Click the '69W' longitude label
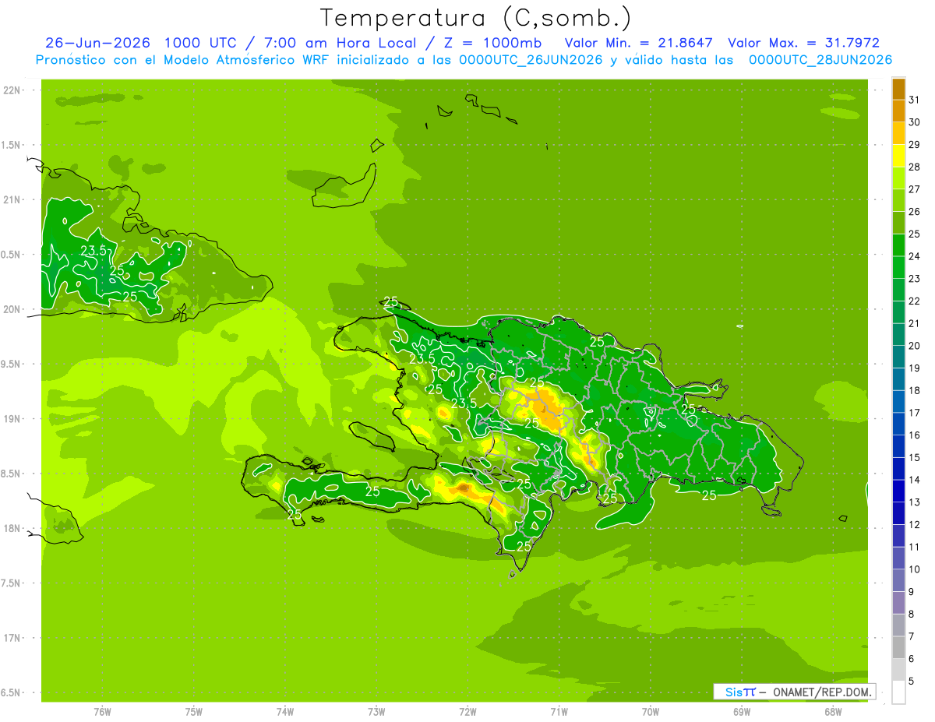The width and height of the screenshot is (935, 722). 742,712
